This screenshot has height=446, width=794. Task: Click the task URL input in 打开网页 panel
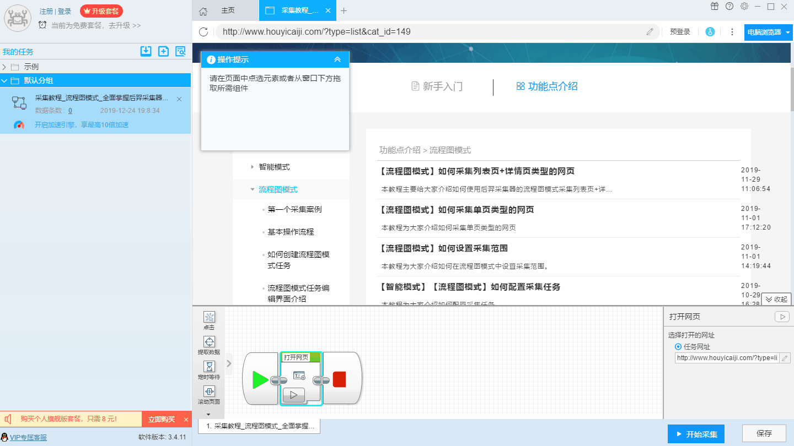click(727, 358)
